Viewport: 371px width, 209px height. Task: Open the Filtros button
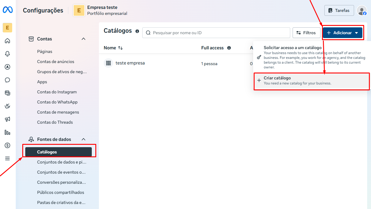307,33
